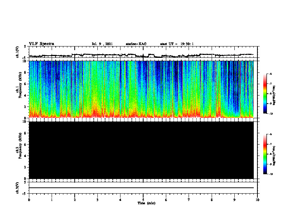Image resolution: width=290 pixels, height=224 pixels.
Task: Click the "station=KAG" header text
Action: [x=136, y=44]
